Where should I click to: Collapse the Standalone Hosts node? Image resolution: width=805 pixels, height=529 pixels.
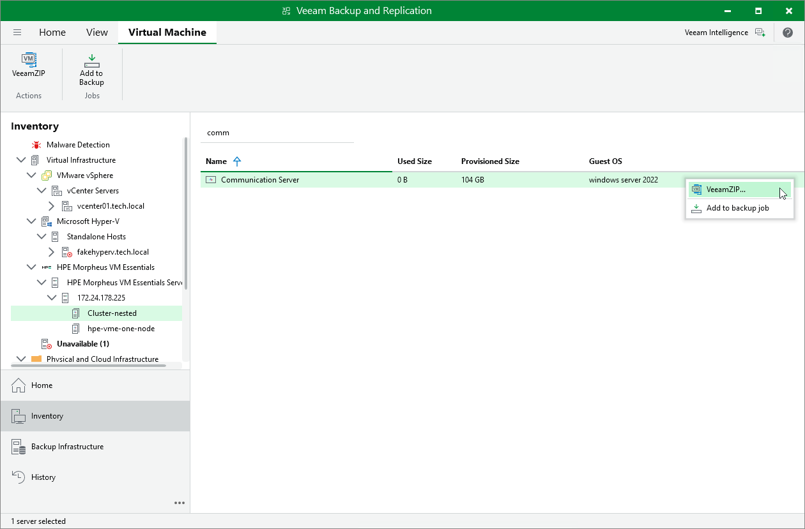pos(42,237)
